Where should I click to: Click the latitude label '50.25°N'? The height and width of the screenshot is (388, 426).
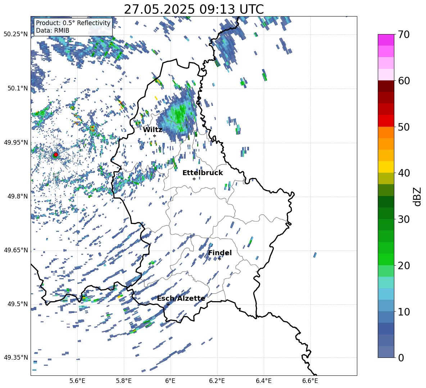(x=16, y=34)
